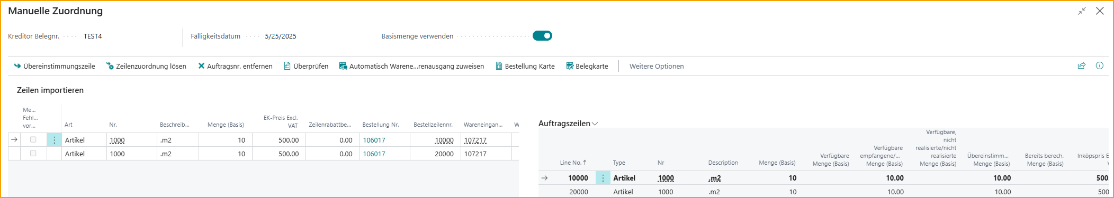
Task: Remove order number via Auftragsnr. entfernen
Action: click(235, 66)
